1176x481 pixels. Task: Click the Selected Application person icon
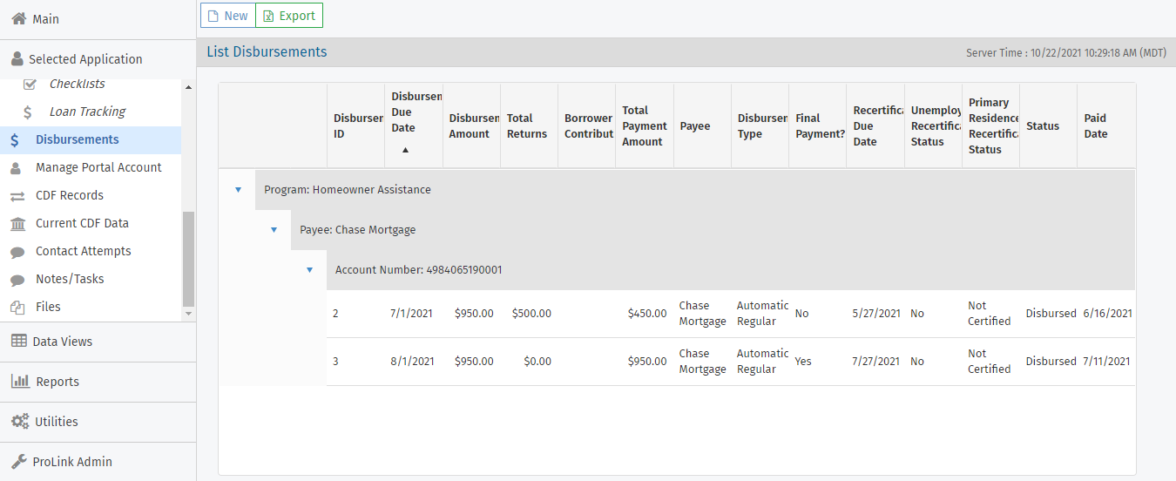[17, 59]
